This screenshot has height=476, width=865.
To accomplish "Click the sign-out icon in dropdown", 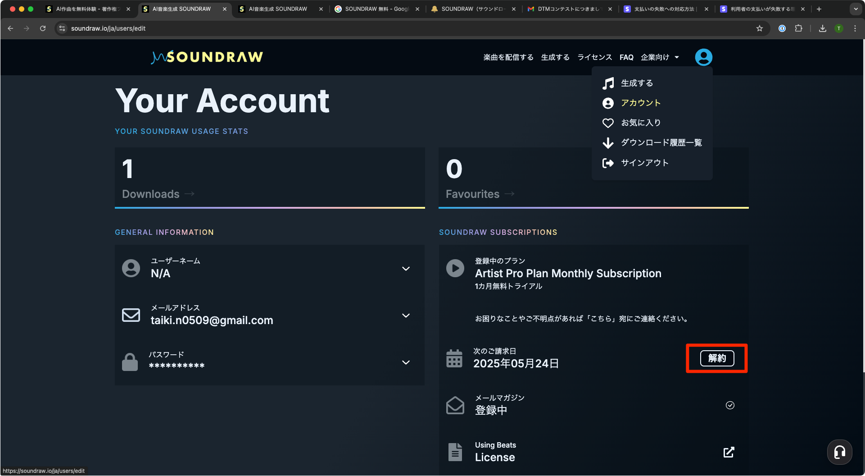I will point(608,163).
